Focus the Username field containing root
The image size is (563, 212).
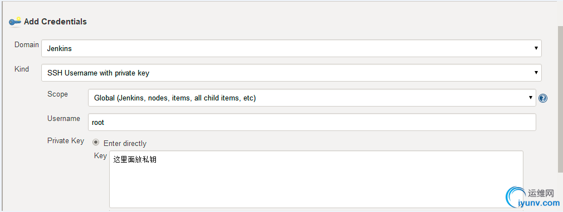click(312, 122)
